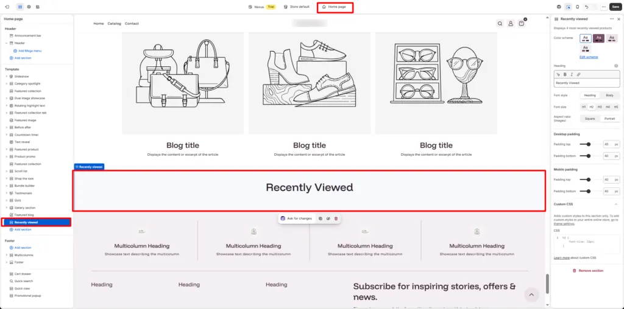Duplicate the Recently viewed section
This screenshot has height=309, width=624.
click(x=321, y=218)
